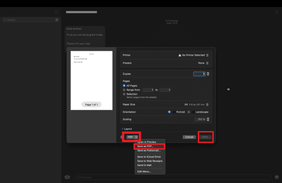Select the Range from radio button
The image size is (282, 183).
pos(124,90)
